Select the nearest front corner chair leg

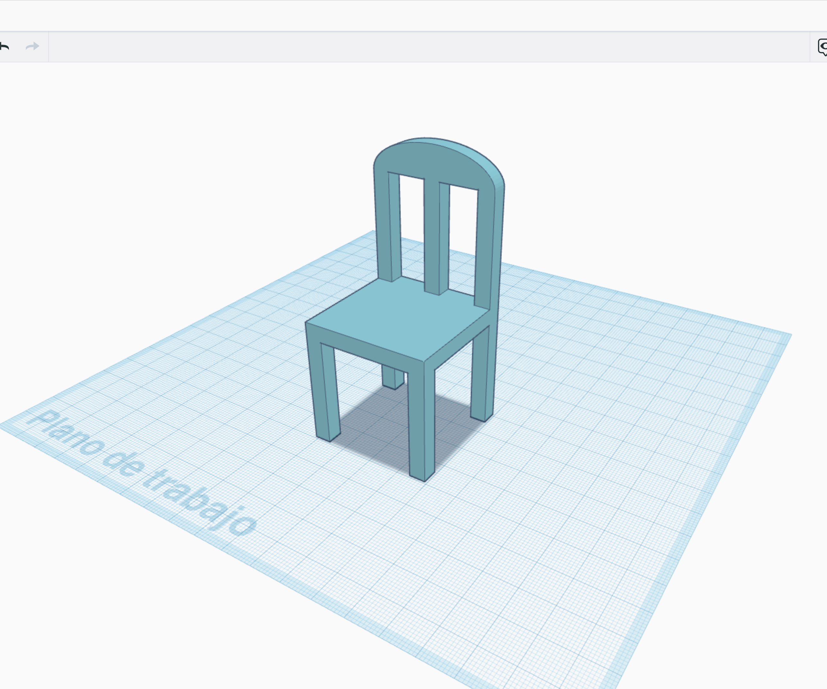[x=421, y=421]
